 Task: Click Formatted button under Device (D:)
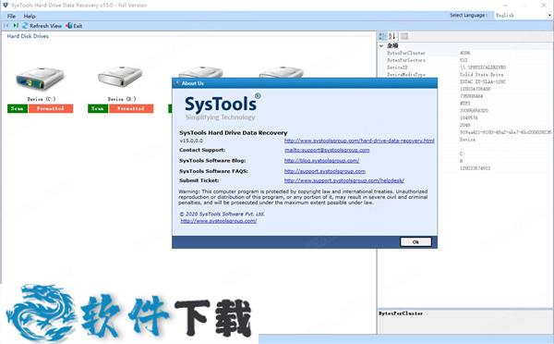tap(131, 108)
